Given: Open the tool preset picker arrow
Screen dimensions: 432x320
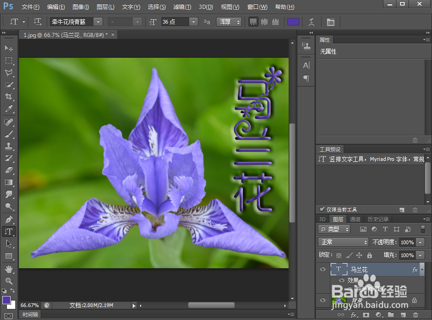Looking at the screenshot, I should tap(24, 22).
